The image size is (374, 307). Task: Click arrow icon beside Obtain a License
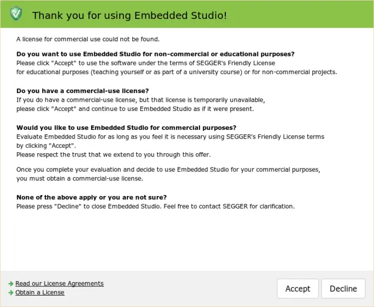11,293
